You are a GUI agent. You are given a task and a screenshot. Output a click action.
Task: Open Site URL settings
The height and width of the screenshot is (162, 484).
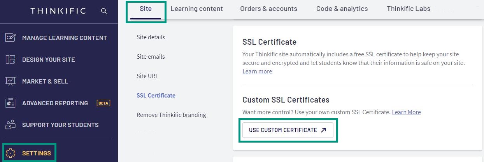[x=147, y=76]
